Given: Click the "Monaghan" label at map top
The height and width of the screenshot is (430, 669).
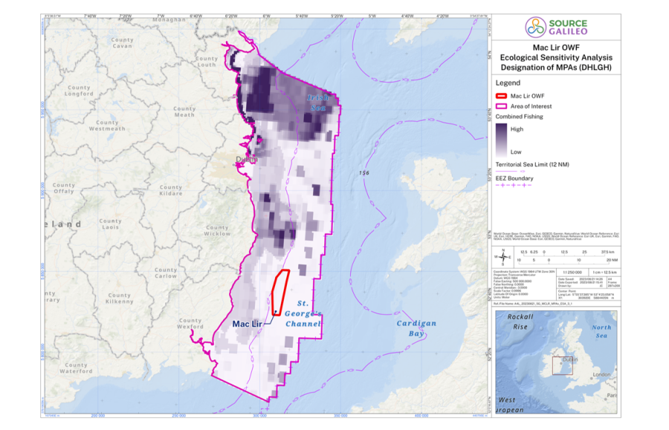Looking at the screenshot, I should coord(169,19).
